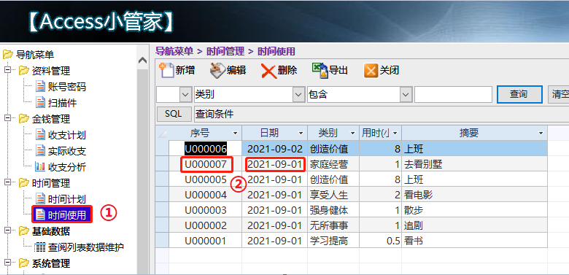Collapse the 资料管理 tree node
569x275 pixels.
(7, 70)
